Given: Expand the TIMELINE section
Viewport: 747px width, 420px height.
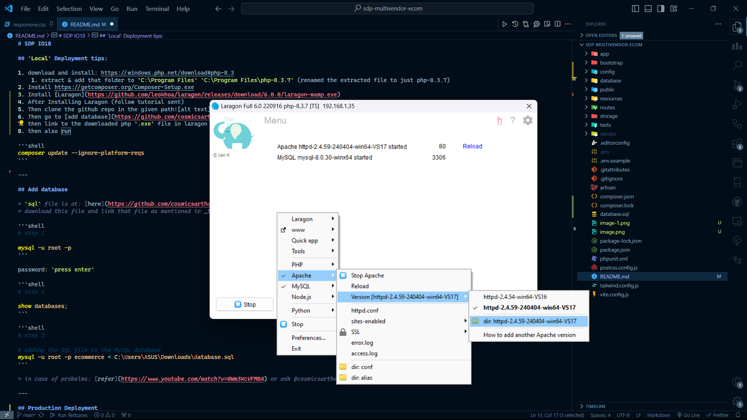Looking at the screenshot, I should [596, 406].
